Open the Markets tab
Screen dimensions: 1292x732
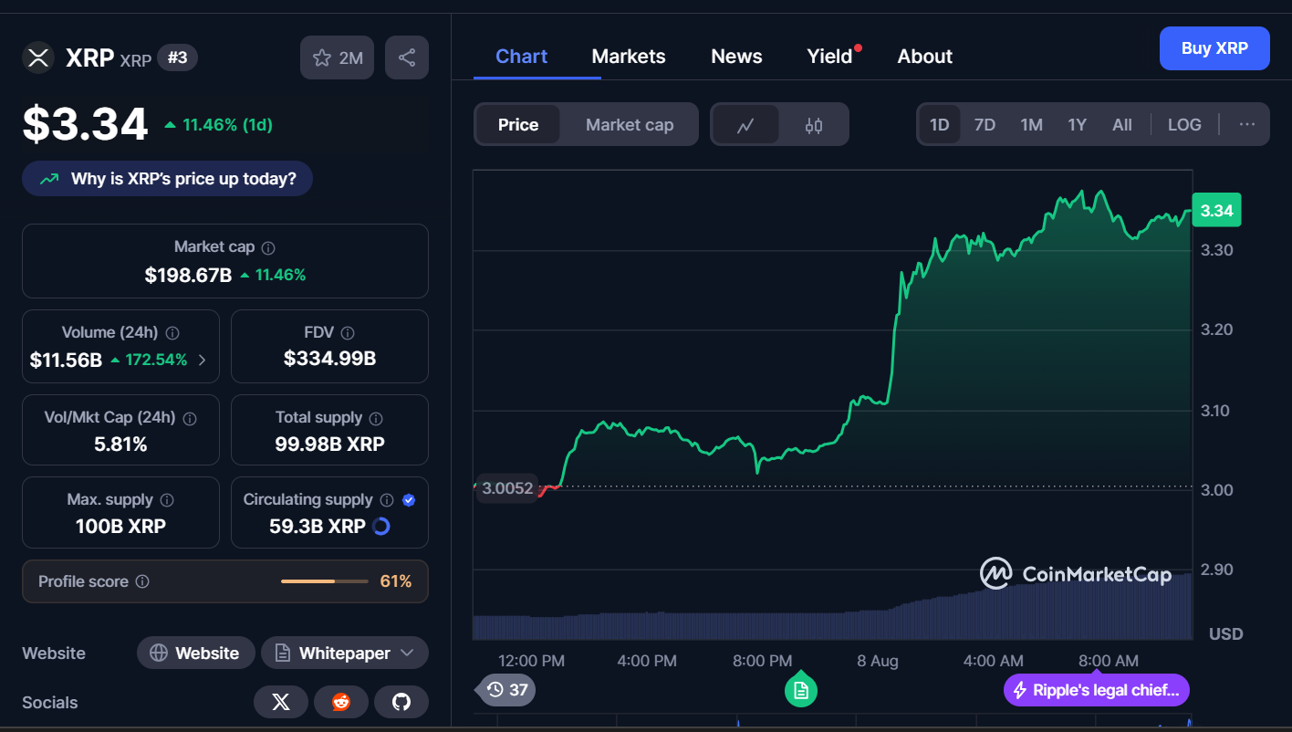point(629,57)
